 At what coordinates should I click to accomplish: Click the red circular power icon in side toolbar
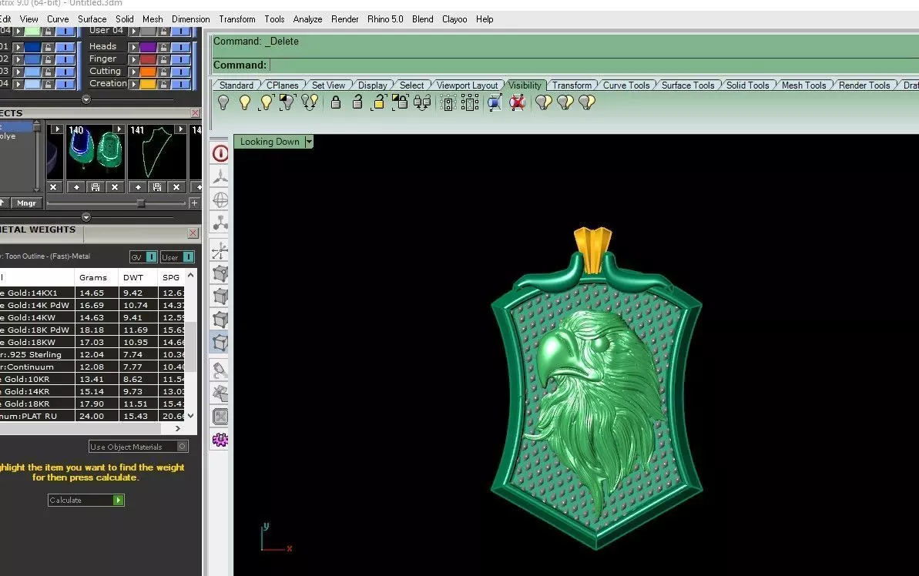220,153
